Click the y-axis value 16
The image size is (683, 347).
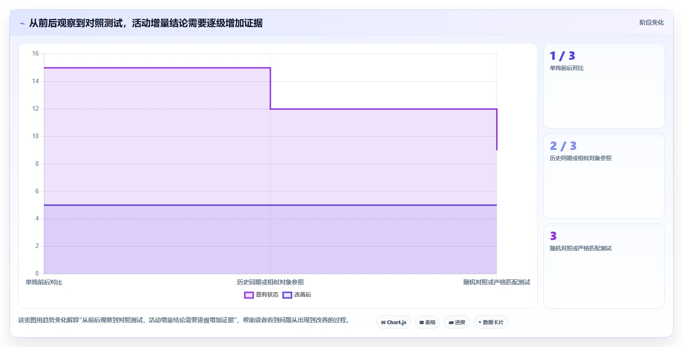[x=36, y=54]
